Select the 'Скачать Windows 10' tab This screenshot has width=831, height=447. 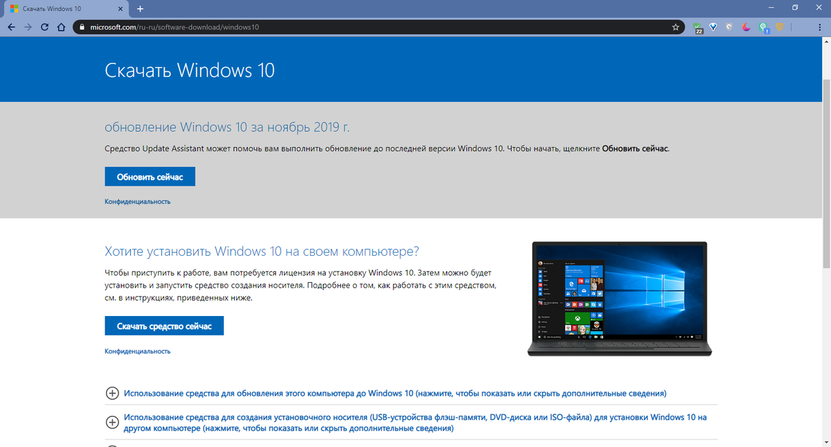pyautogui.click(x=66, y=8)
